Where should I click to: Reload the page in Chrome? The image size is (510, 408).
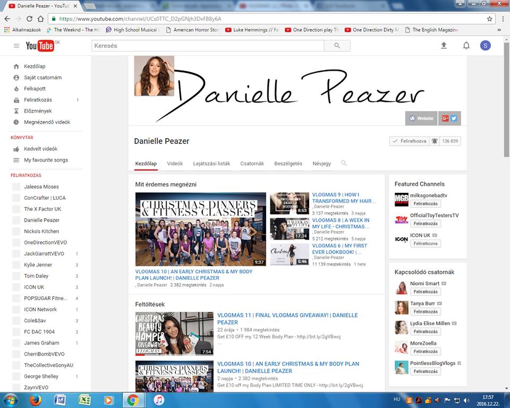(29, 19)
